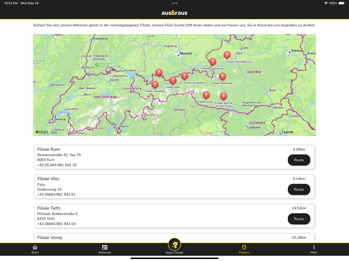
Task: Tap the Munich city label on map
Action: pyautogui.click(x=186, y=54)
